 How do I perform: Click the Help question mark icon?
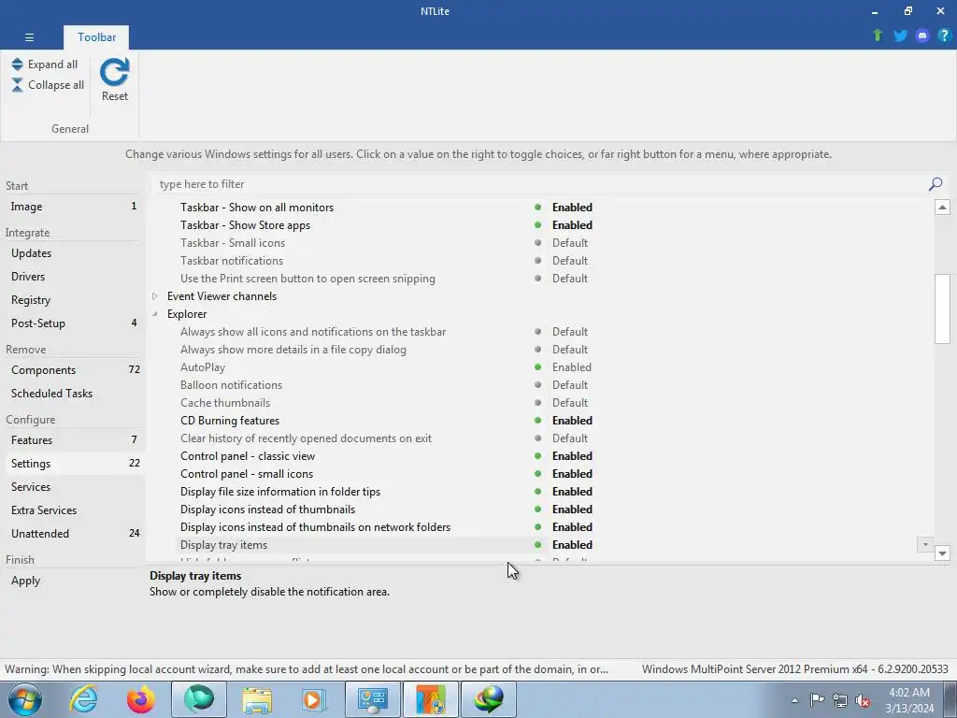(944, 36)
